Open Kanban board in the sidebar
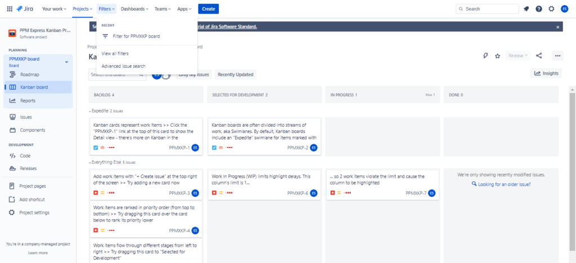The image size is (576, 263). 38,87
